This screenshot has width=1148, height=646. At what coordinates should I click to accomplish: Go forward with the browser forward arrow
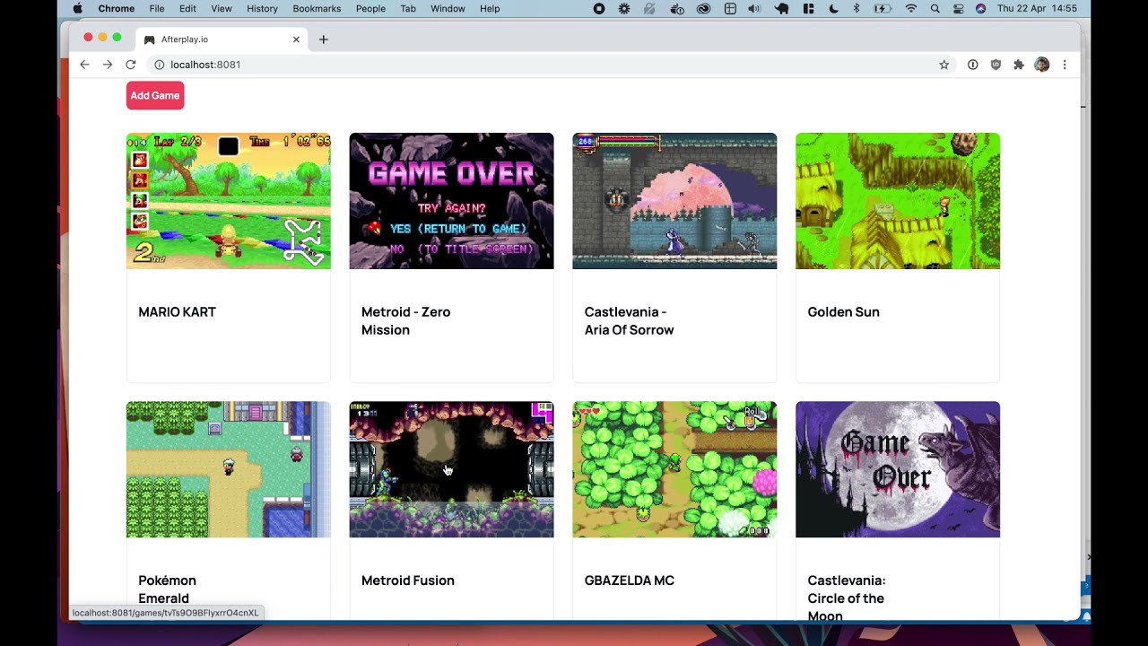click(108, 65)
